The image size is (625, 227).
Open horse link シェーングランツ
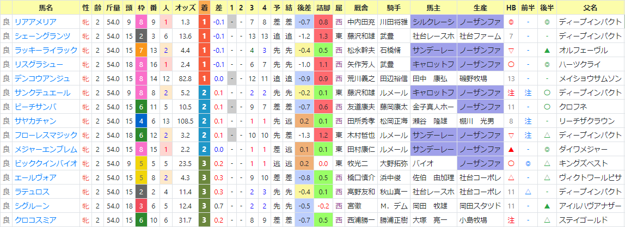42,36
